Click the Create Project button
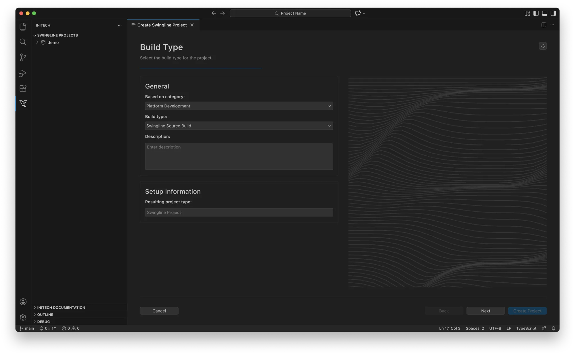 (x=527, y=311)
